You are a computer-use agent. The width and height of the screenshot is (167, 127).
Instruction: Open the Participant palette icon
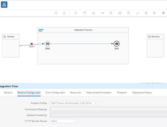click(x=76, y=13)
